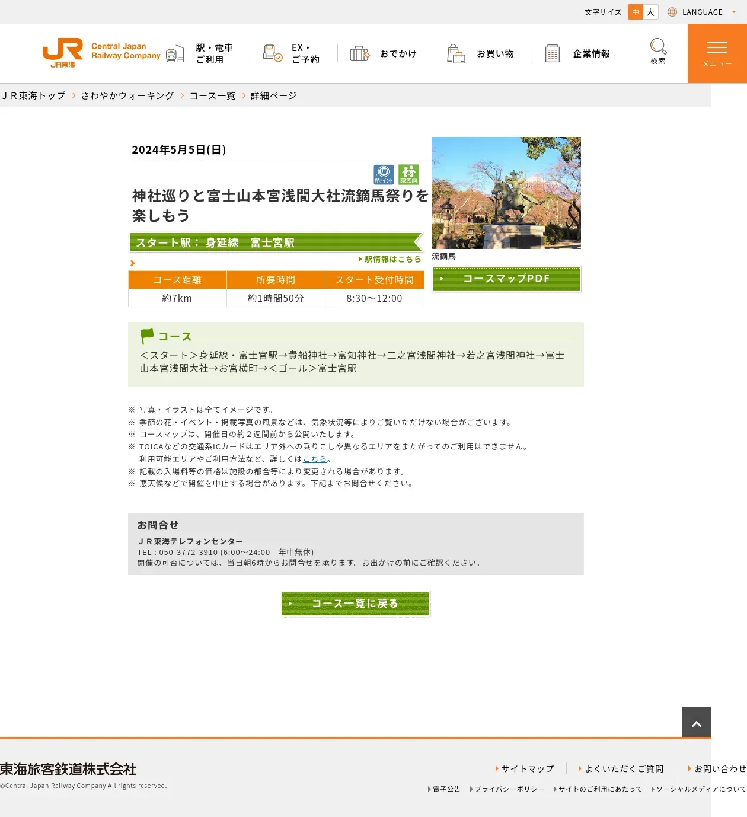The height and width of the screenshot is (817, 747).
Task: Open the ソーシャルメディアについて footer link
Action: tap(699, 789)
